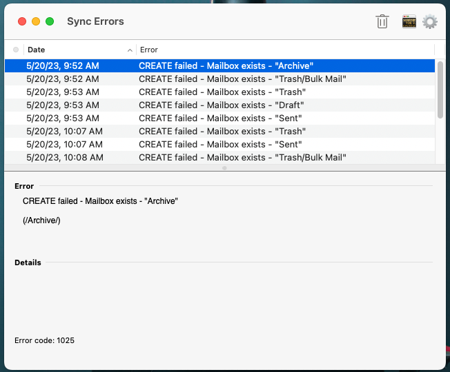Image resolution: width=450 pixels, height=372 pixels.
Task: Click the error message in the detail pane
Action: pyautogui.click(x=100, y=201)
